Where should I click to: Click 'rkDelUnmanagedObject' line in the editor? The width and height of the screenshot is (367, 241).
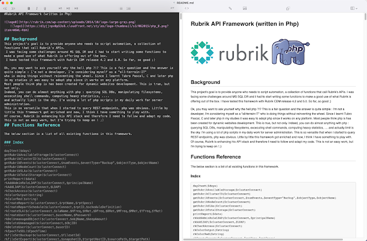click(x=56, y=219)
